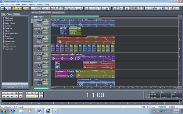This screenshot has height=114, width=183.
Task: Solo the EuroBeat track
Action: (45, 20)
